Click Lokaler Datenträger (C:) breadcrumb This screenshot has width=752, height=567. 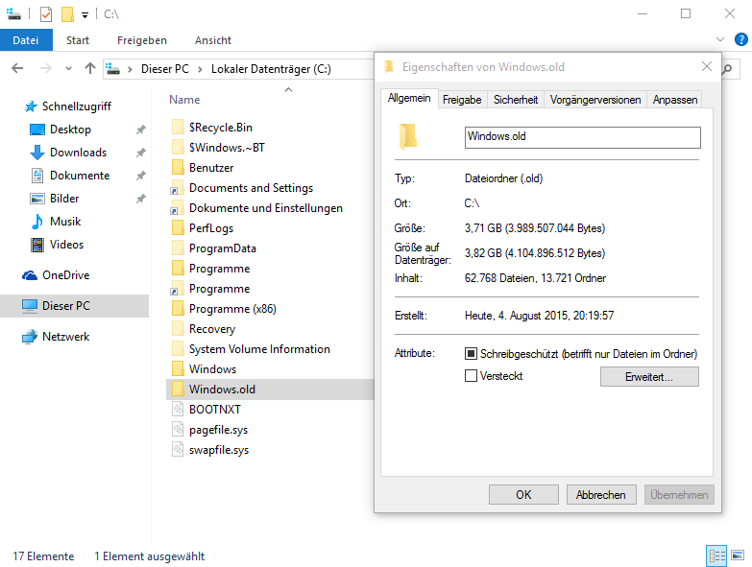point(271,69)
